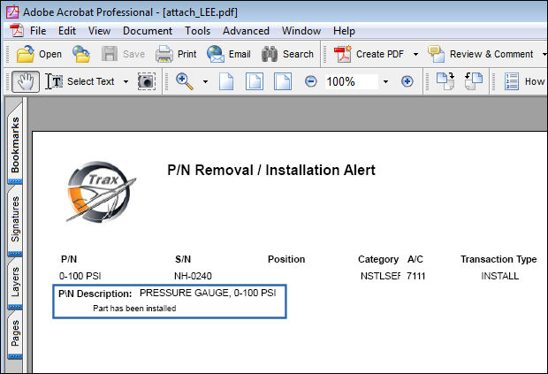Open the Pages side tab
The width and height of the screenshot is (548, 374).
(x=15, y=333)
